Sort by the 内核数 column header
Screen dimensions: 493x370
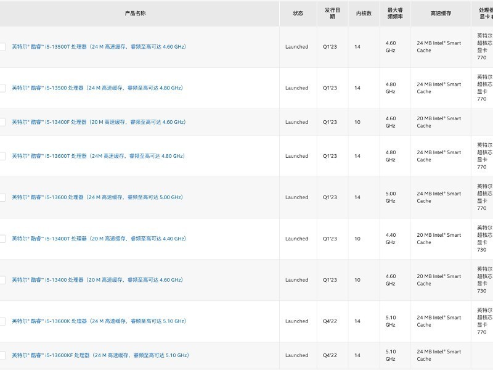tap(364, 13)
